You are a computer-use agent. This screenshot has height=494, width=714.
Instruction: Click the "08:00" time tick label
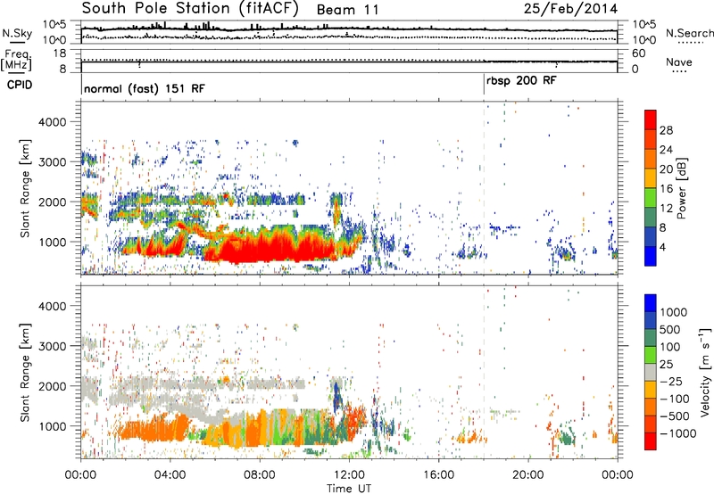coord(260,475)
